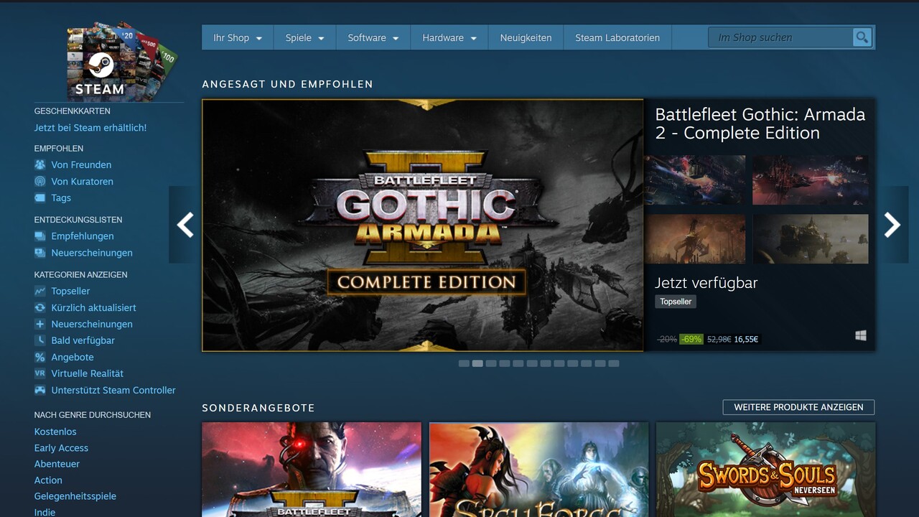Screen dimensions: 919x517
Task: Click the Steam Controller gamepad icon
Action: tap(40, 390)
